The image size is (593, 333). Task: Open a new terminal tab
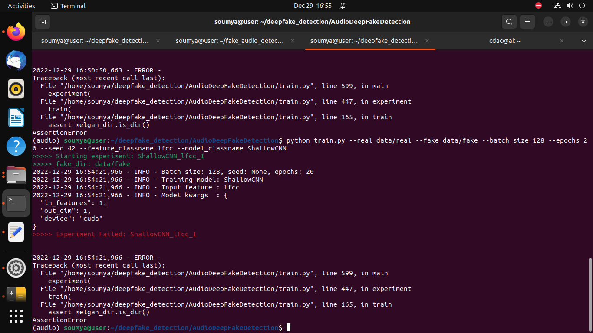tap(42, 21)
